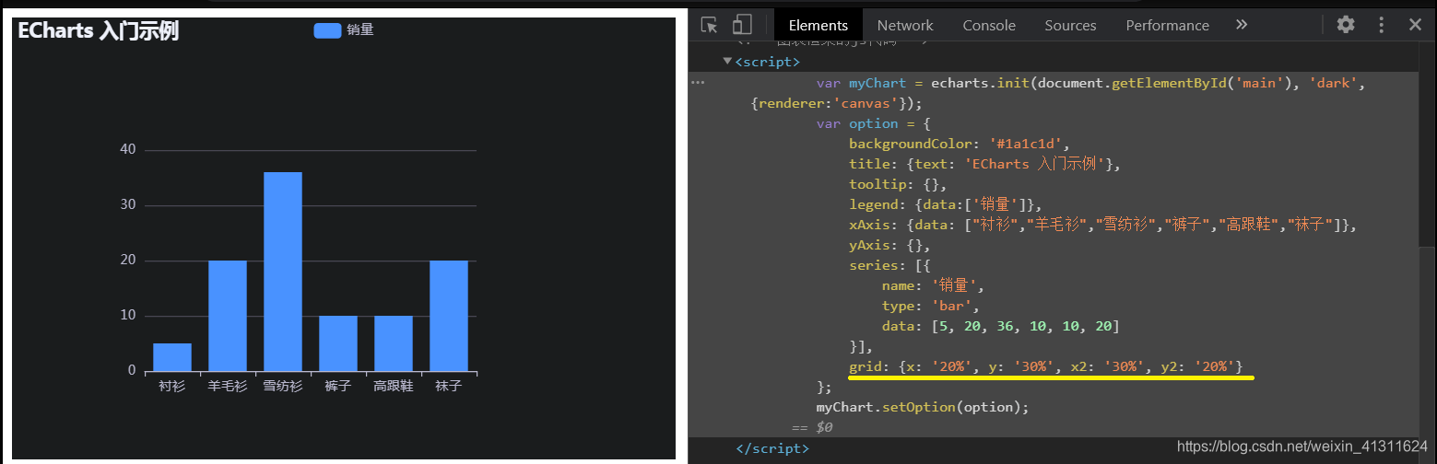Click the 袜子 x-axis label

pos(449,387)
